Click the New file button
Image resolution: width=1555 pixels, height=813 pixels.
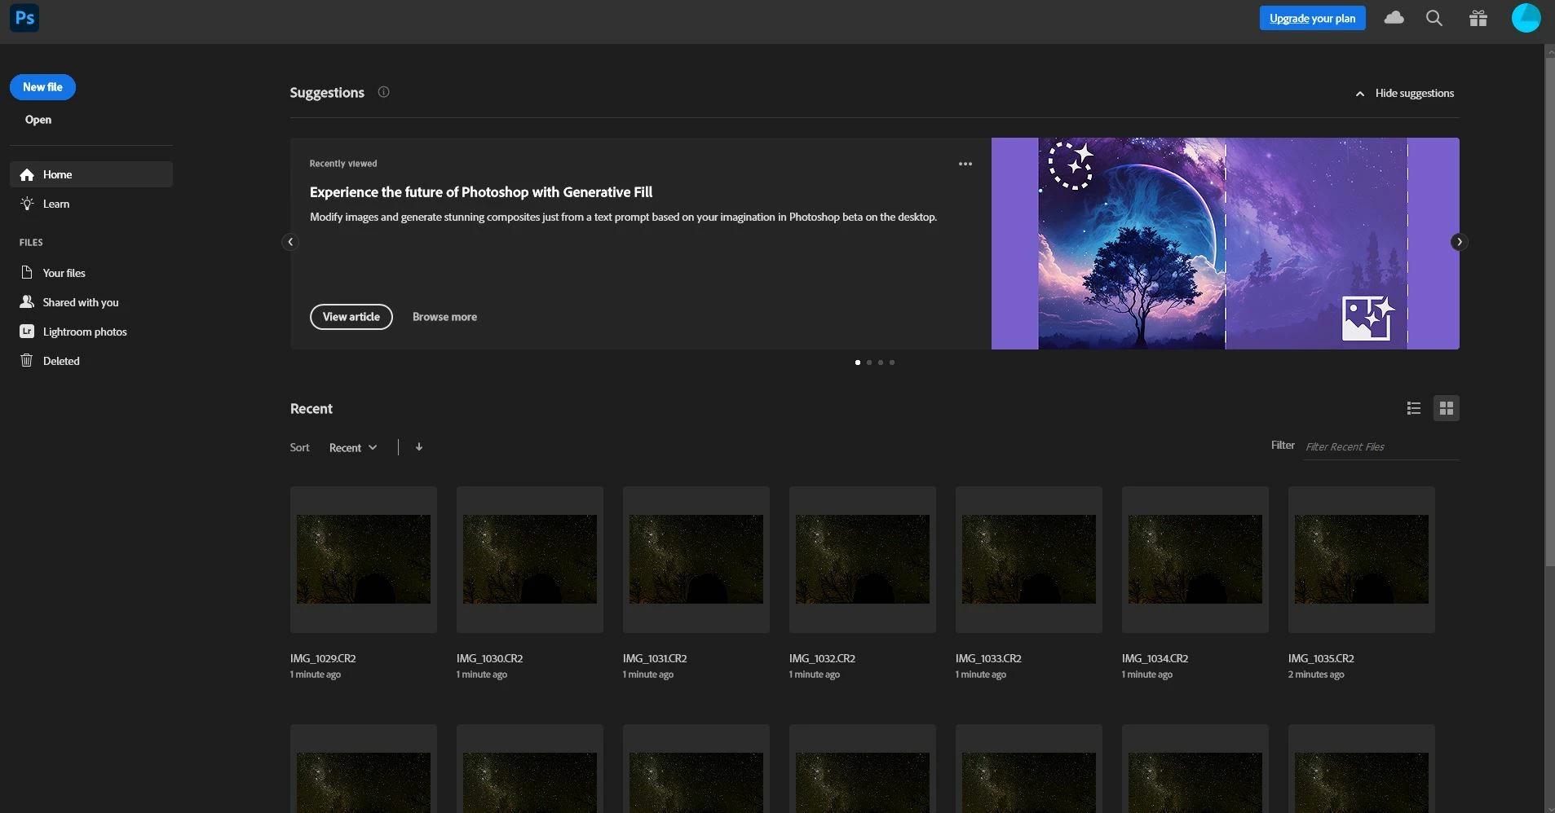coord(42,87)
